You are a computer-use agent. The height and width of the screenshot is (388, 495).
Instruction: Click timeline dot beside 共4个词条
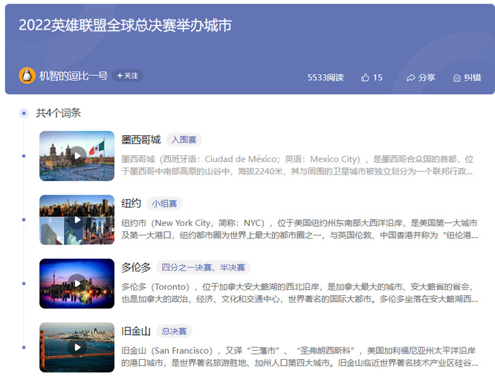point(24,113)
